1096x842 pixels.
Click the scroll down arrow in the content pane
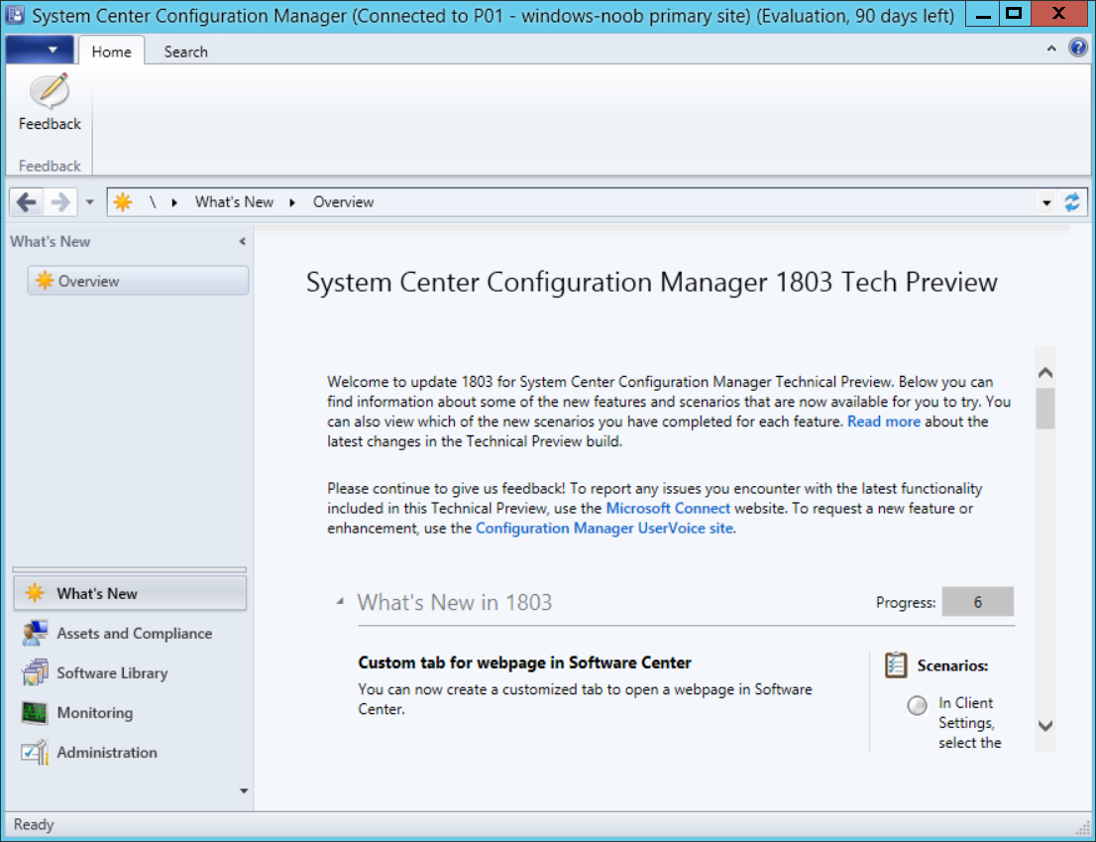coord(1045,726)
